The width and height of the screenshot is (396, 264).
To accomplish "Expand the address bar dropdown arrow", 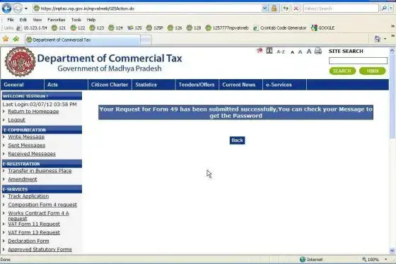I will click(x=264, y=8).
